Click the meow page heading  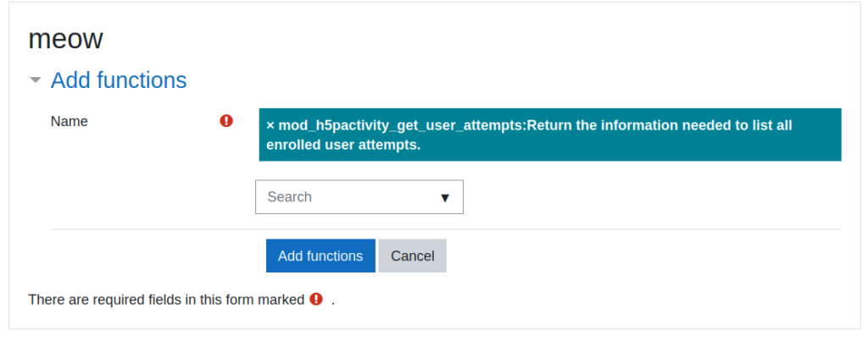pos(65,38)
